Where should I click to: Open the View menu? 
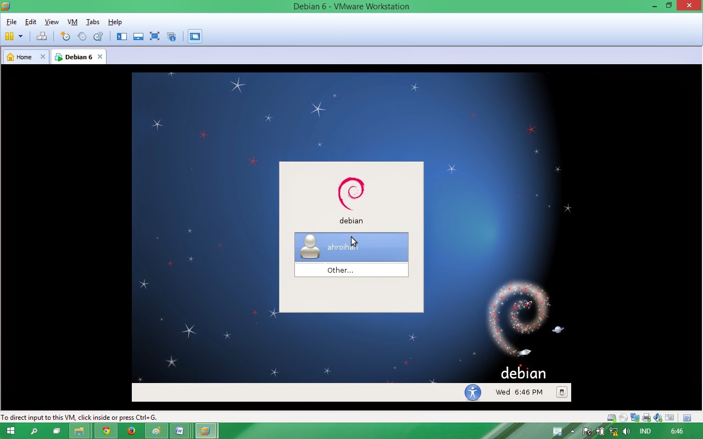pyautogui.click(x=52, y=22)
